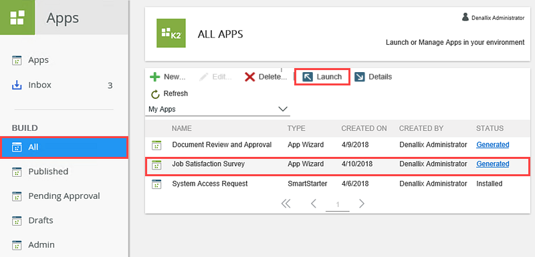The height and width of the screenshot is (257, 535).
Task: Click the Launch arrow icon
Action: tap(308, 77)
